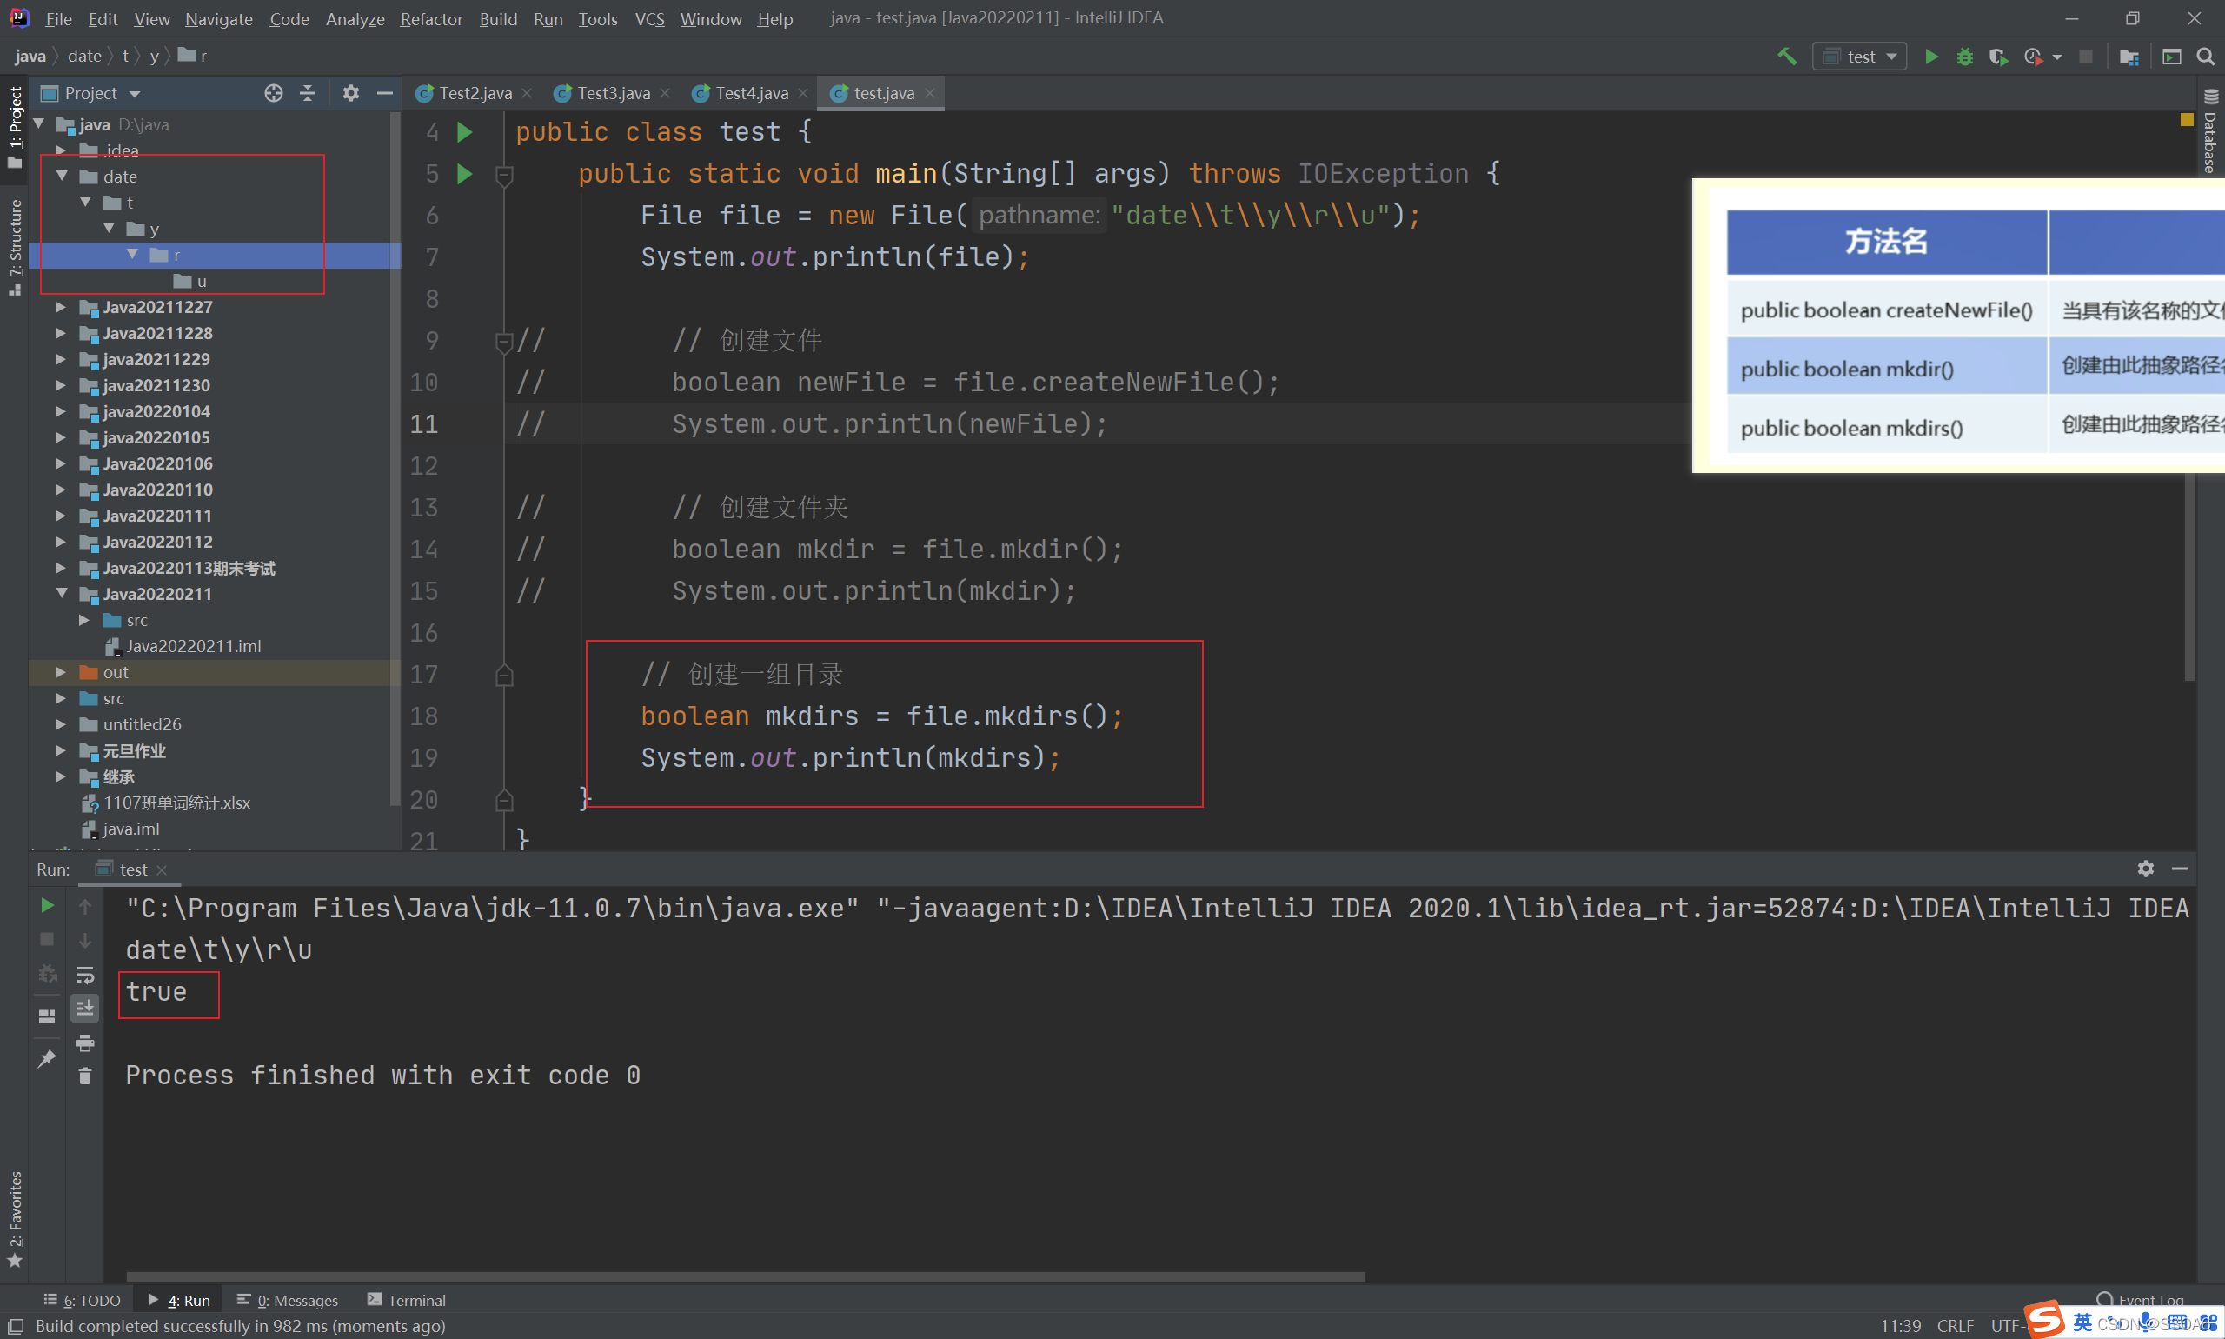
Task: Hide the Project panel with minus icon
Action: pyautogui.click(x=385, y=93)
